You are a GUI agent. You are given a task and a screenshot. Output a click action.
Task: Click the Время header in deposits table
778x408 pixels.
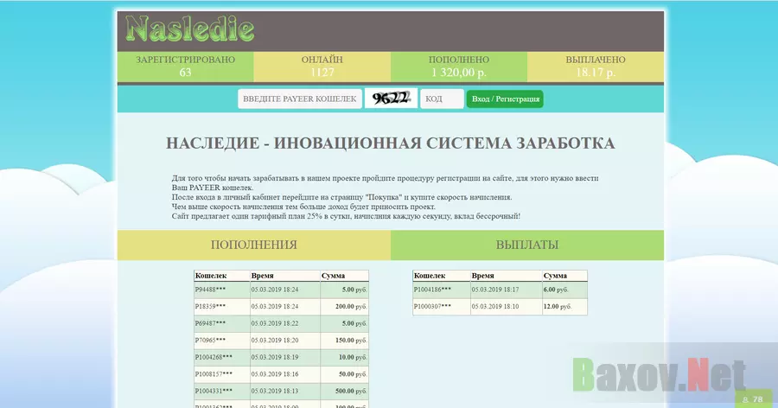point(284,276)
